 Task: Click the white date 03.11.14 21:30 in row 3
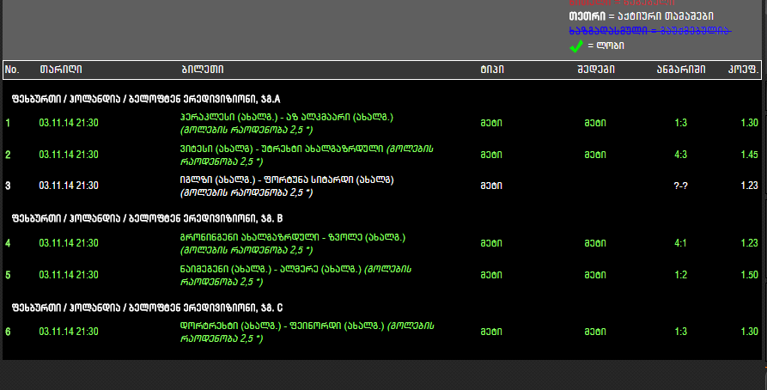tap(69, 186)
